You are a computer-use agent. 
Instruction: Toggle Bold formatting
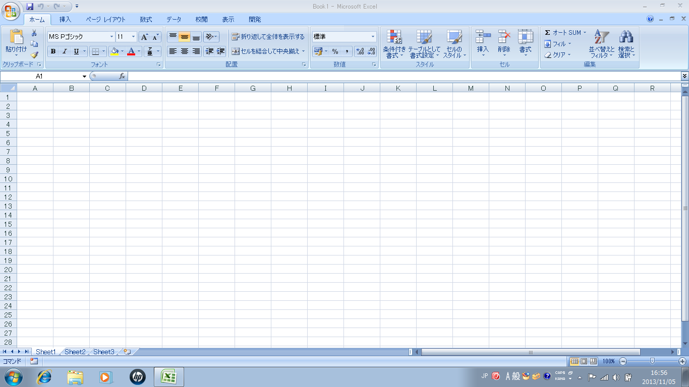click(53, 51)
